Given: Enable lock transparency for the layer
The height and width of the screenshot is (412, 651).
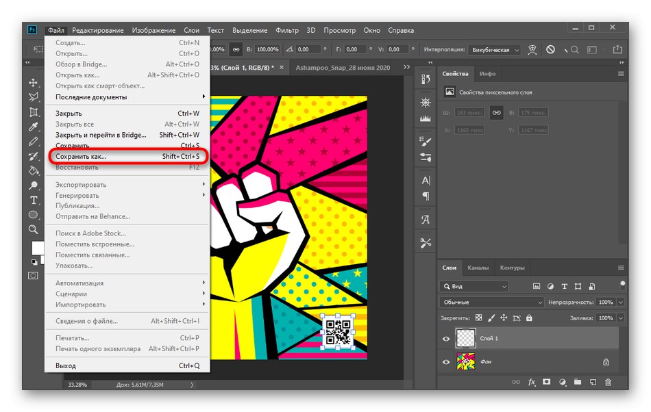Looking at the screenshot, I should (478, 318).
